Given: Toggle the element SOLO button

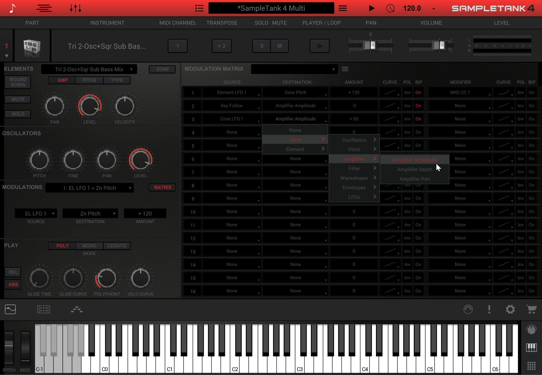Looking at the screenshot, I should [18, 114].
